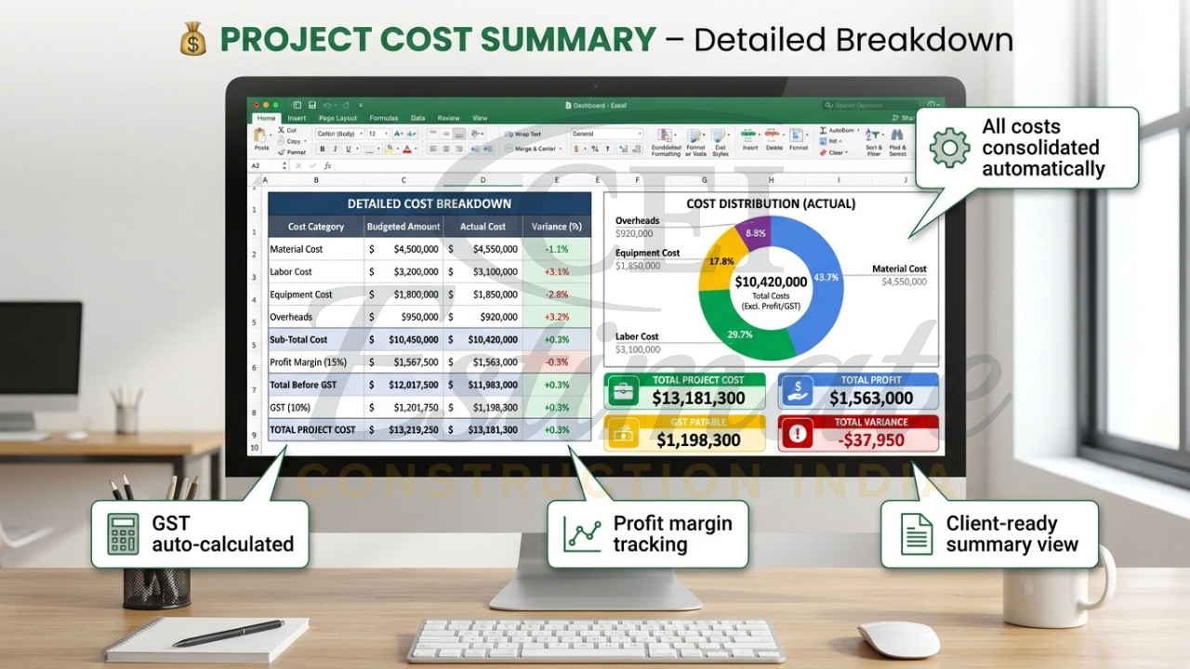
Task: Click the Save icon in title bar
Action: coord(312,105)
